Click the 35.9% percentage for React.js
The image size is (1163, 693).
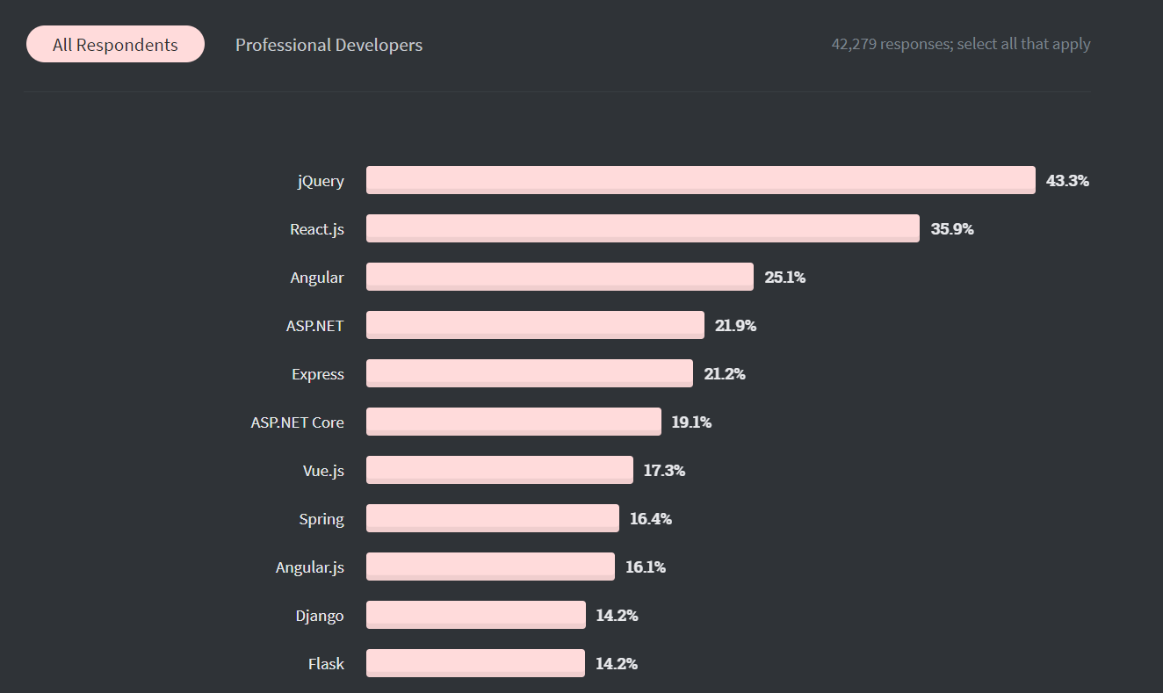point(952,228)
